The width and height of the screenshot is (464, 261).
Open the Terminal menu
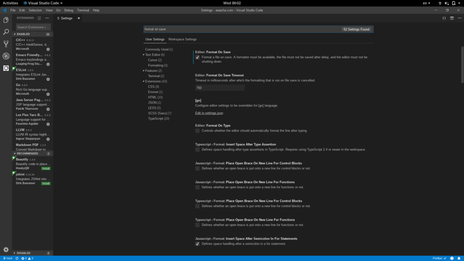(83, 10)
